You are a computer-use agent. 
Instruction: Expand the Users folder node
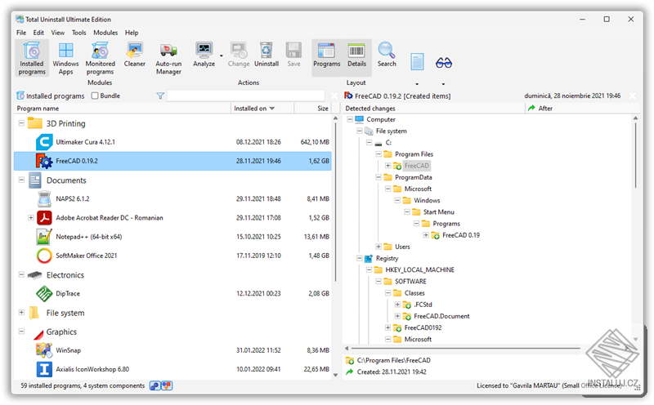[x=379, y=247]
